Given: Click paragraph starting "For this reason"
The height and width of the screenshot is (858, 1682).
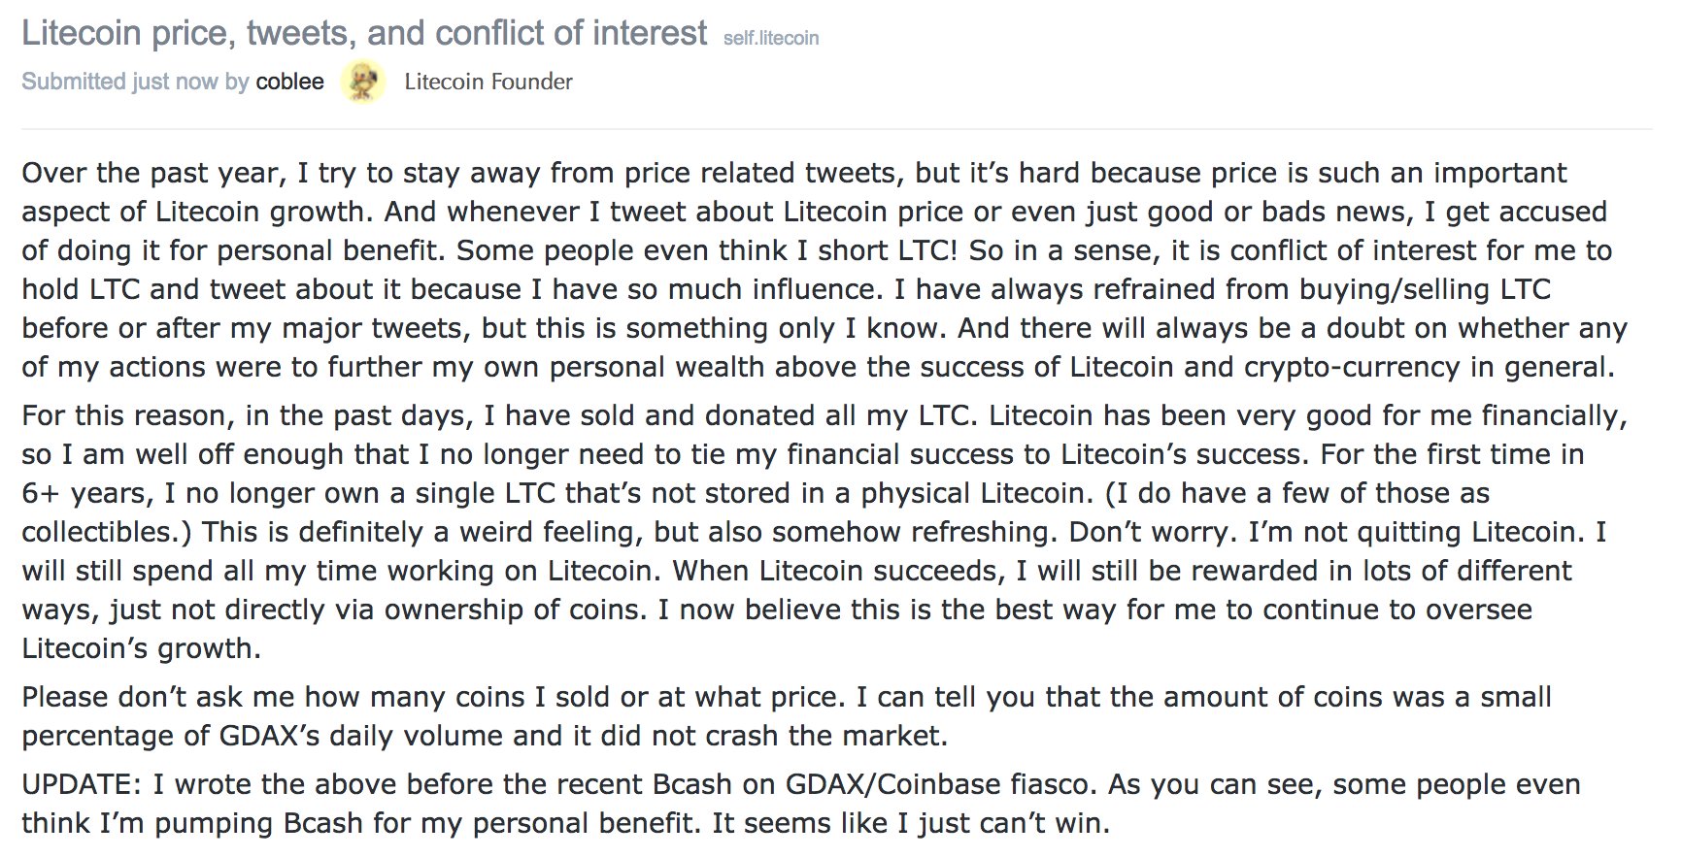Looking at the screenshot, I should click(x=824, y=532).
